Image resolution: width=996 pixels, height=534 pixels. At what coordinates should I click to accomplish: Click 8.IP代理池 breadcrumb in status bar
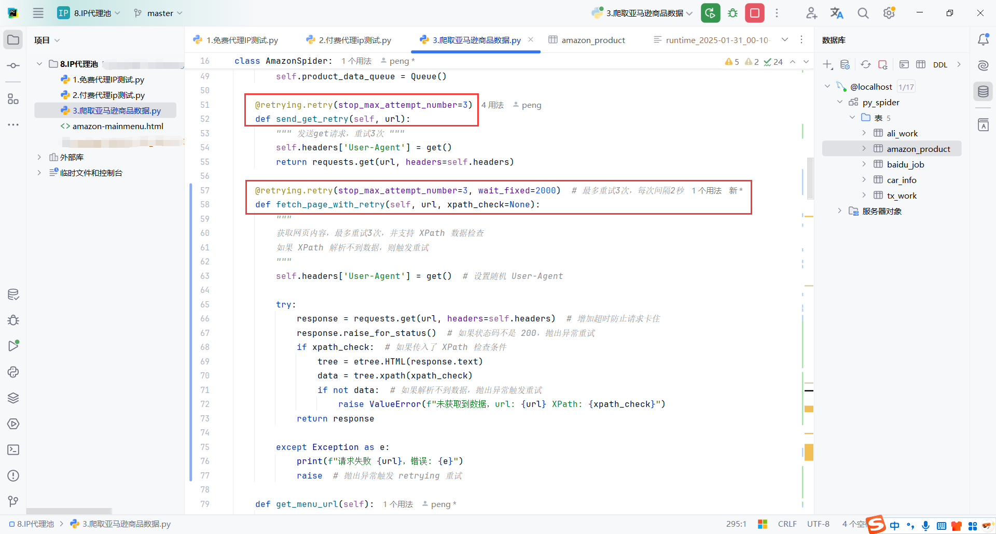click(32, 524)
